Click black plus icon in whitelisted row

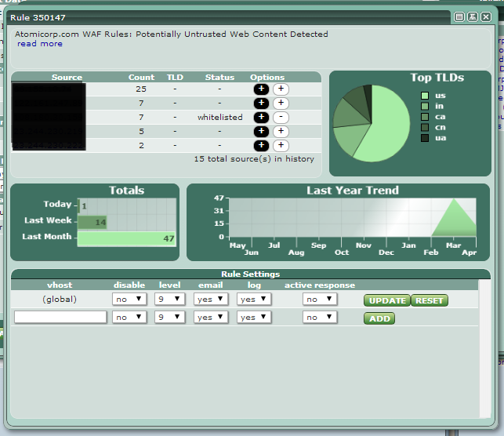(261, 118)
